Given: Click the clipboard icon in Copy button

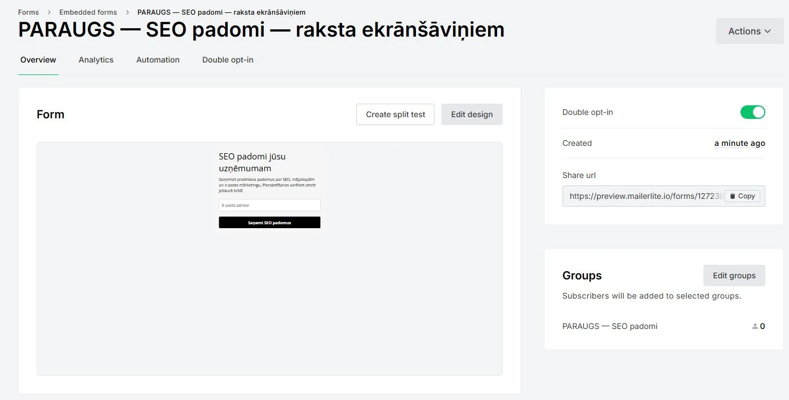Looking at the screenshot, I should tap(732, 196).
